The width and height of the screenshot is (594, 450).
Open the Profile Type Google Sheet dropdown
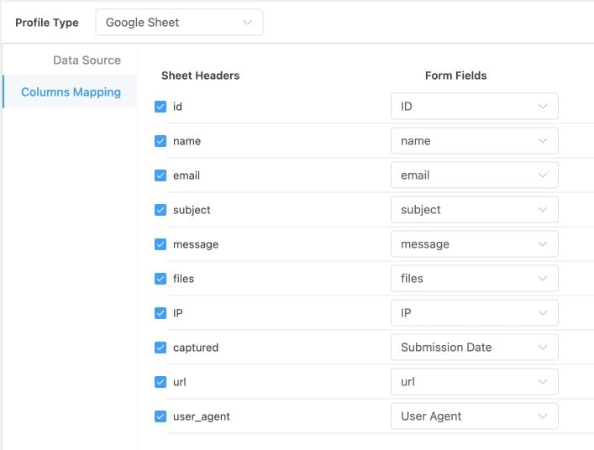pyautogui.click(x=179, y=23)
